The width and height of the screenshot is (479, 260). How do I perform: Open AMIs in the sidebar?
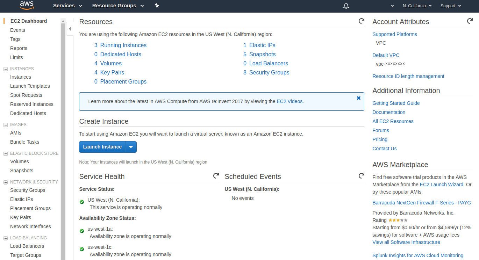coord(16,133)
